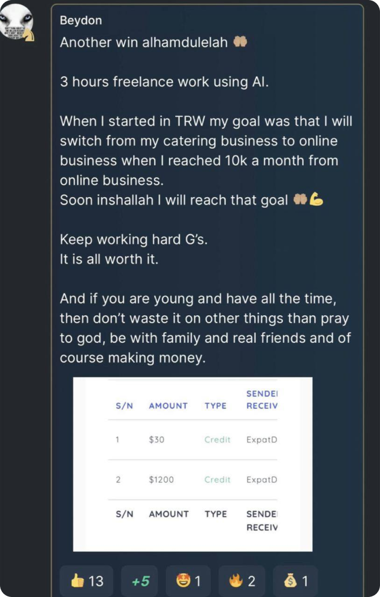Select the $30 amount cell
Viewport: 380px width, 597px height.
click(x=156, y=439)
